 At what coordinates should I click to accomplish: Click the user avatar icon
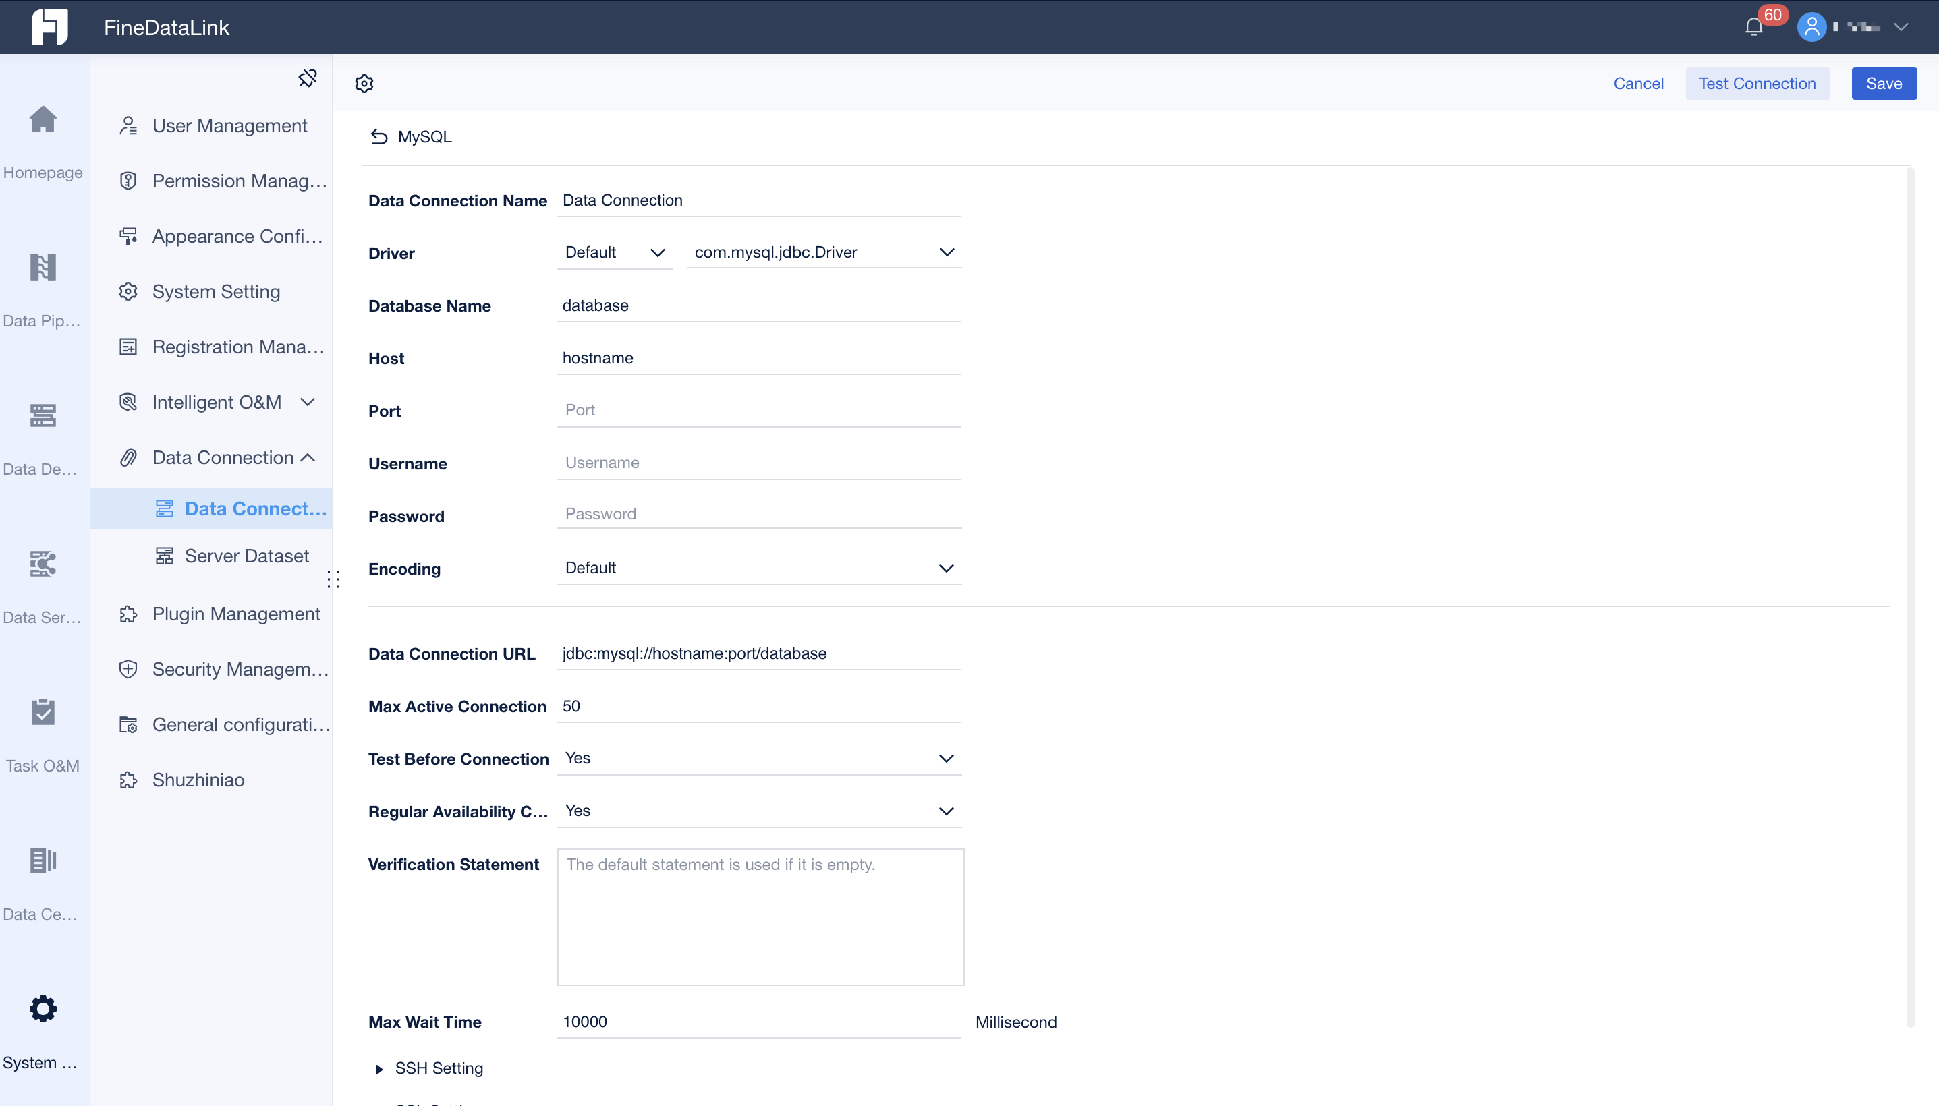point(1811,28)
